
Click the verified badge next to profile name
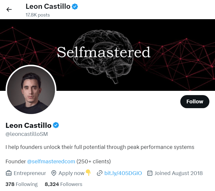click(x=56, y=125)
